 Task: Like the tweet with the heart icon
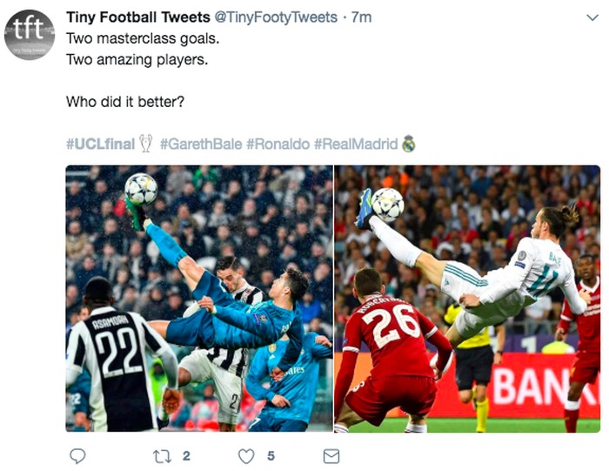pyautogui.click(x=246, y=455)
